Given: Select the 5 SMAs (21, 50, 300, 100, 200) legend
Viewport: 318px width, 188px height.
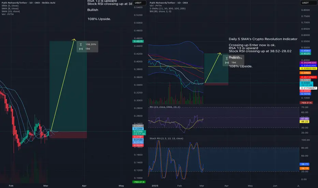Looking at the screenshot, I should (x=168, y=9).
